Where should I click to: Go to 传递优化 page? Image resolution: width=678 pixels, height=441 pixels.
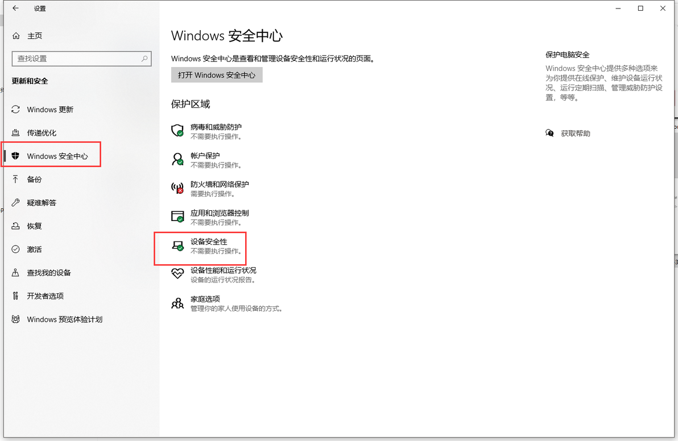tap(42, 133)
